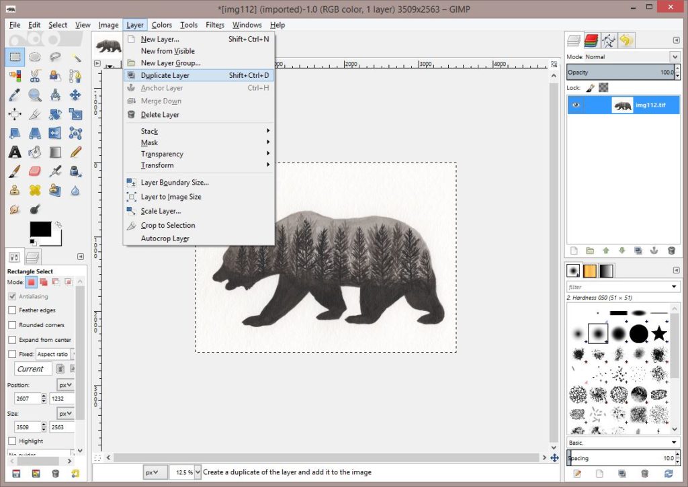Adjust the layer Opacity slider
Image resolution: width=688 pixels, height=487 pixels.
click(x=621, y=73)
